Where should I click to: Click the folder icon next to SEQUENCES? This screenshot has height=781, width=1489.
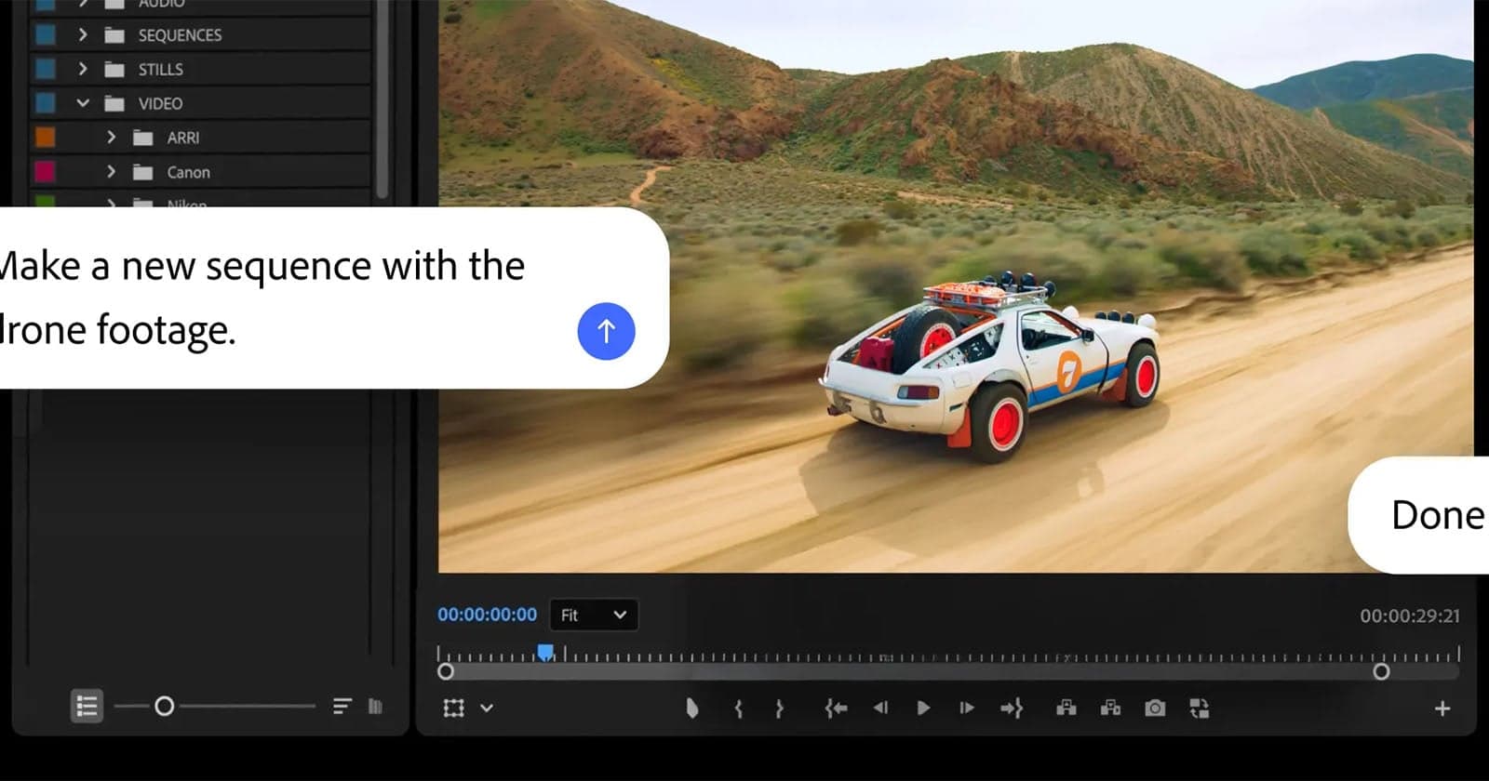[114, 35]
